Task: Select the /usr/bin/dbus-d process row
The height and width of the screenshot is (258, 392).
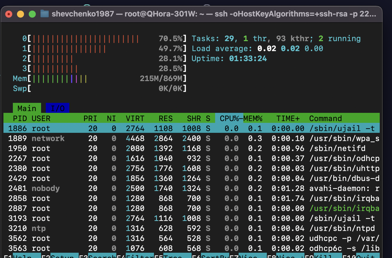Action: (192, 178)
